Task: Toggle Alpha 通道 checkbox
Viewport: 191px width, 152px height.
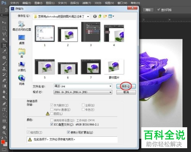Action: (52, 109)
